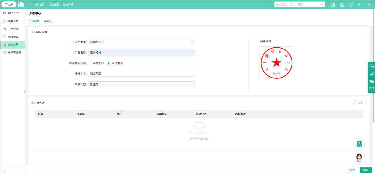Click the help question mark icon

(360, 5)
